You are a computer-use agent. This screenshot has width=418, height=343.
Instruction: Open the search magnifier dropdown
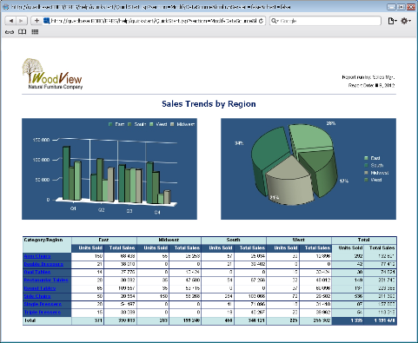tap(275, 21)
